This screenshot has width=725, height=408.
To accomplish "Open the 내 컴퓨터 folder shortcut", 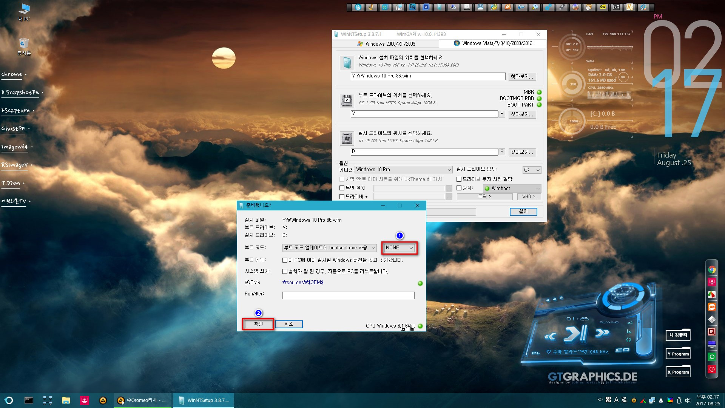I will [x=678, y=335].
